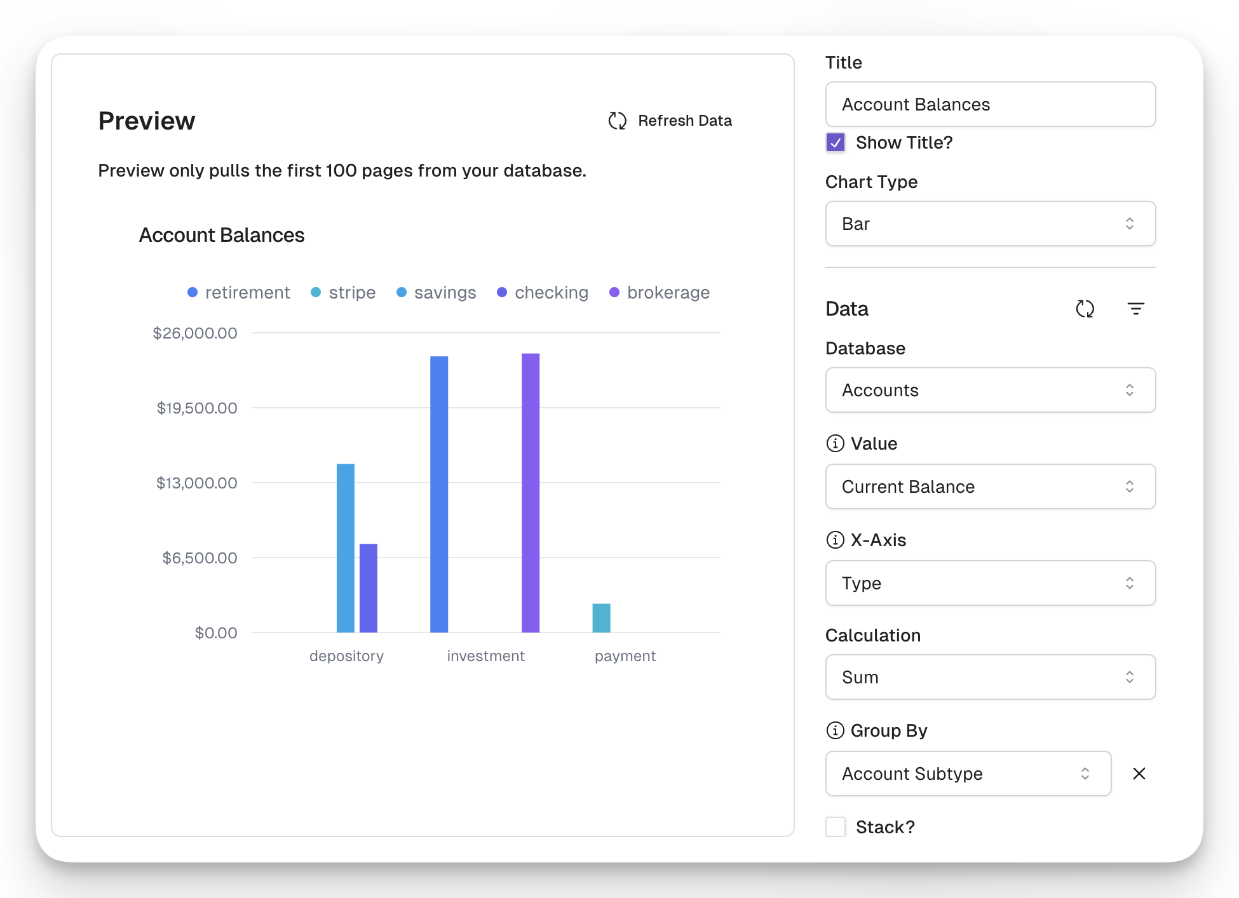
Task: Open the Calculation Sum dropdown
Action: tap(990, 677)
